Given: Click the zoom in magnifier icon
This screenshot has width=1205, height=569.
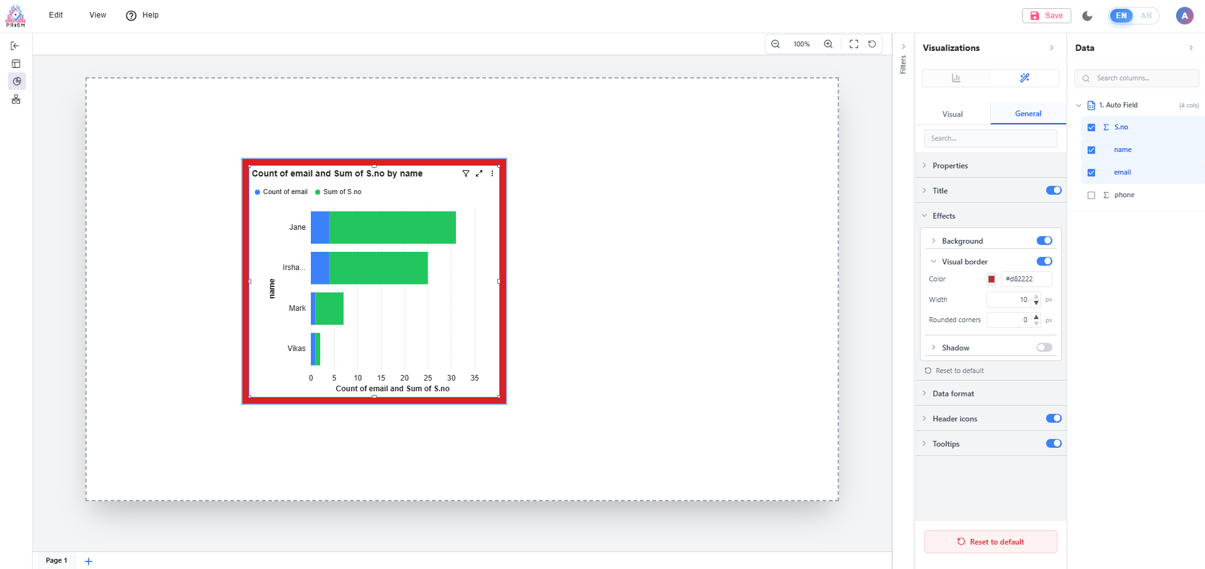Looking at the screenshot, I should [828, 44].
